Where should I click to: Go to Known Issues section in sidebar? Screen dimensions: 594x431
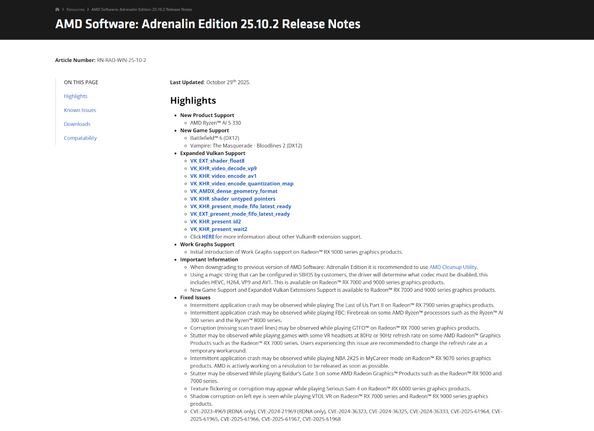coord(80,110)
